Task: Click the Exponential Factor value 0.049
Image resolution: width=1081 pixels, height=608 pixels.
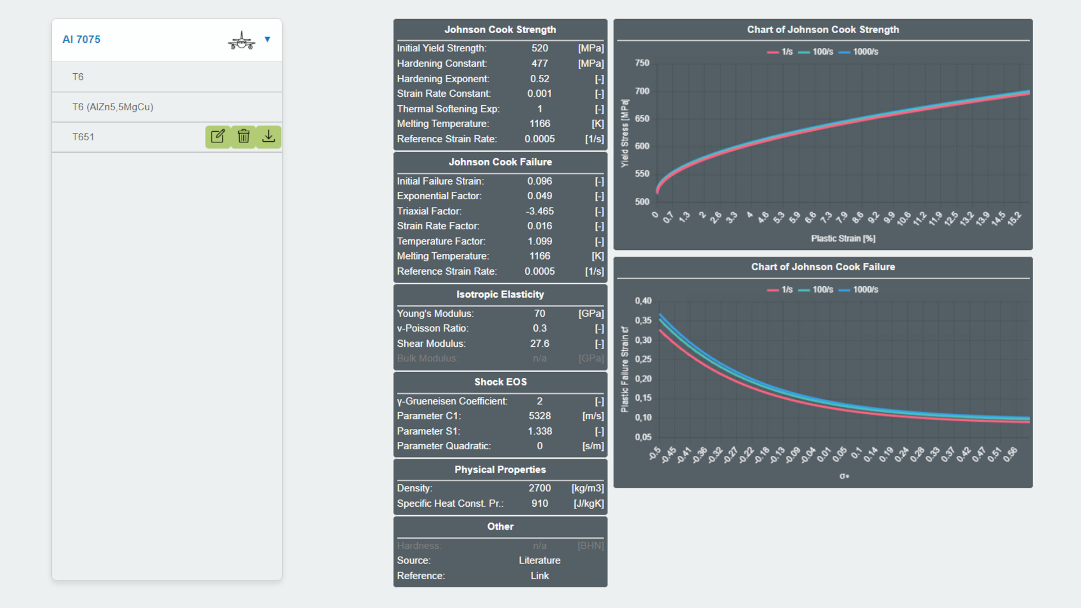Action: tap(539, 196)
